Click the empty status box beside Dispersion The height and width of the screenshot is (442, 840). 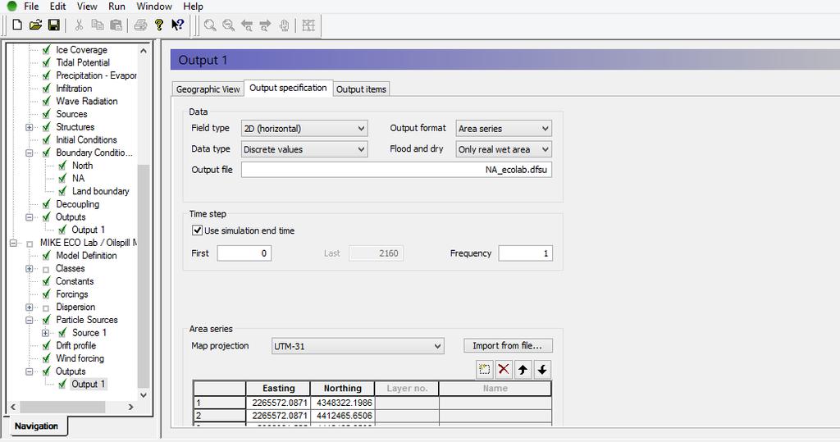click(x=46, y=308)
